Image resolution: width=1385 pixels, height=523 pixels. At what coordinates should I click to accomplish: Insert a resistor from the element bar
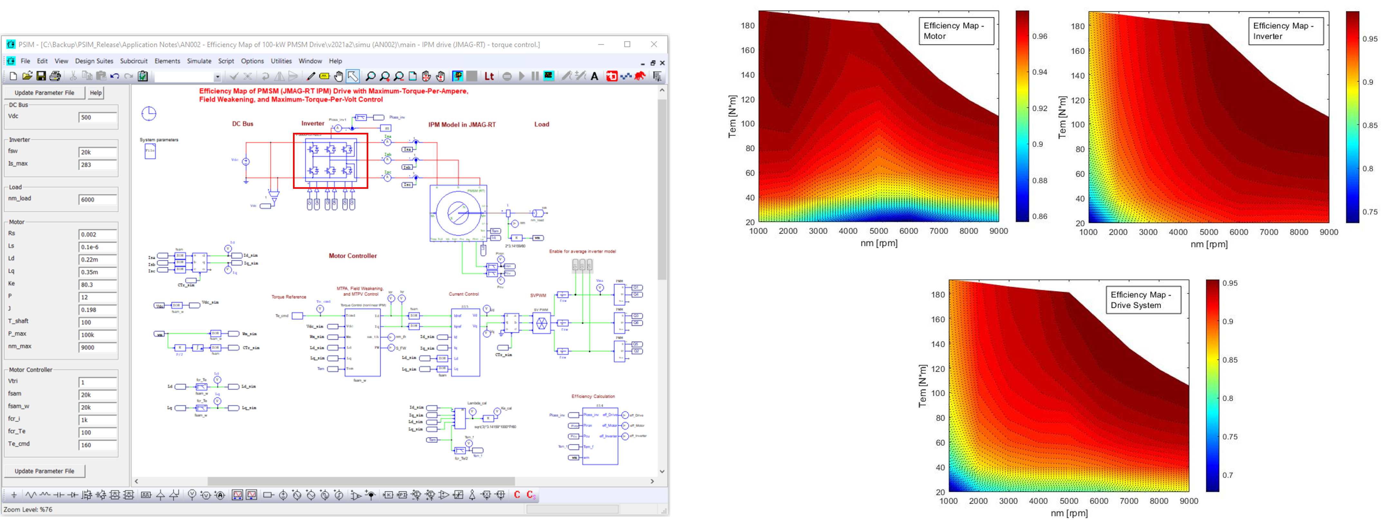point(31,495)
